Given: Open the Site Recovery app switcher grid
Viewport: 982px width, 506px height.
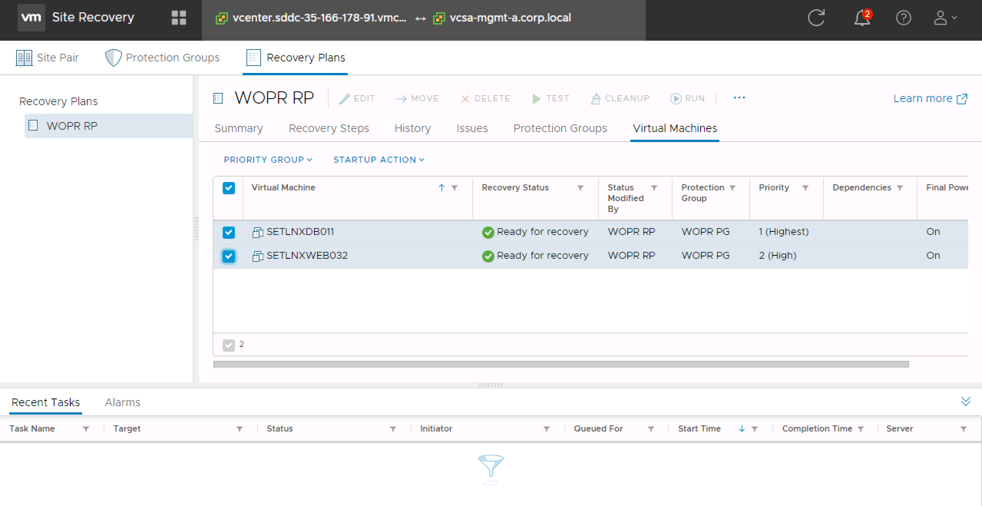Looking at the screenshot, I should tap(179, 18).
